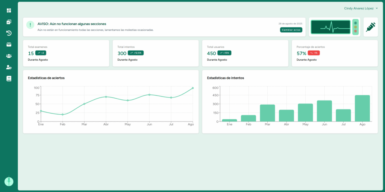Click the exclamation alert icon beside AVISO

coord(30,25)
